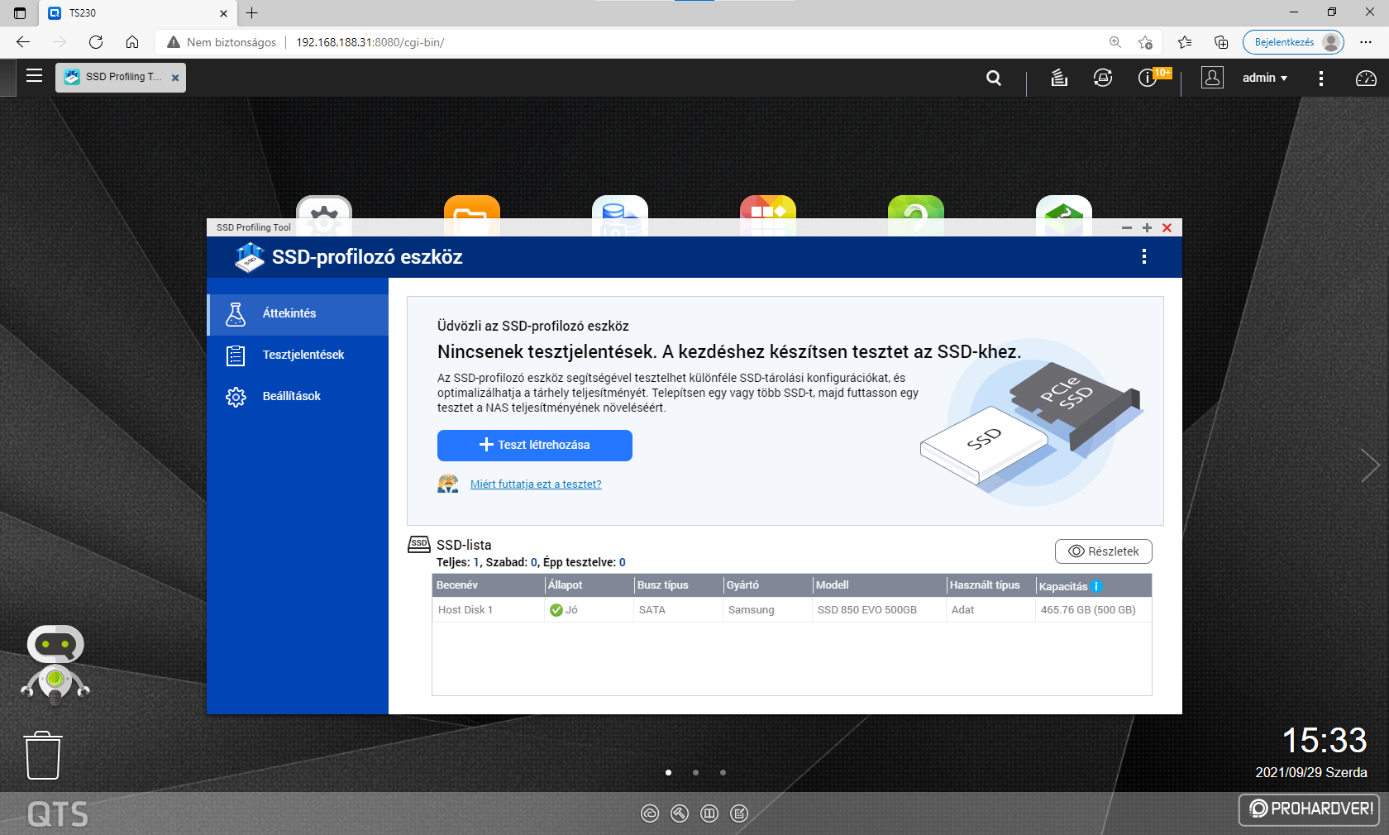The height and width of the screenshot is (835, 1389).
Task: Open the QTS main hamburger menu
Action: (34, 76)
